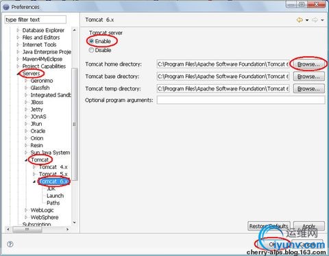This screenshot has height=256, width=329.
Task: Click the Tomcat base directory path field
Action: 223,77
